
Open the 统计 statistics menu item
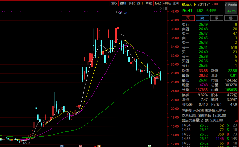click(140, 3)
